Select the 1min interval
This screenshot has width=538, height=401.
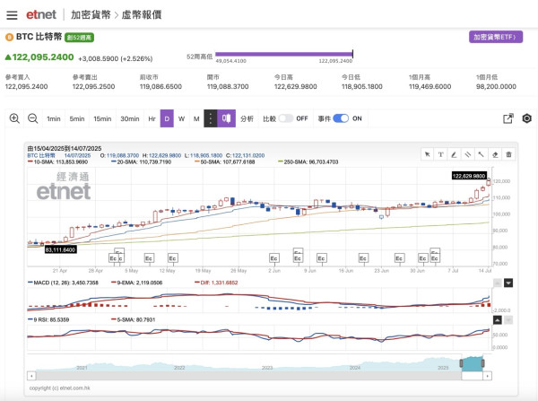coord(54,118)
